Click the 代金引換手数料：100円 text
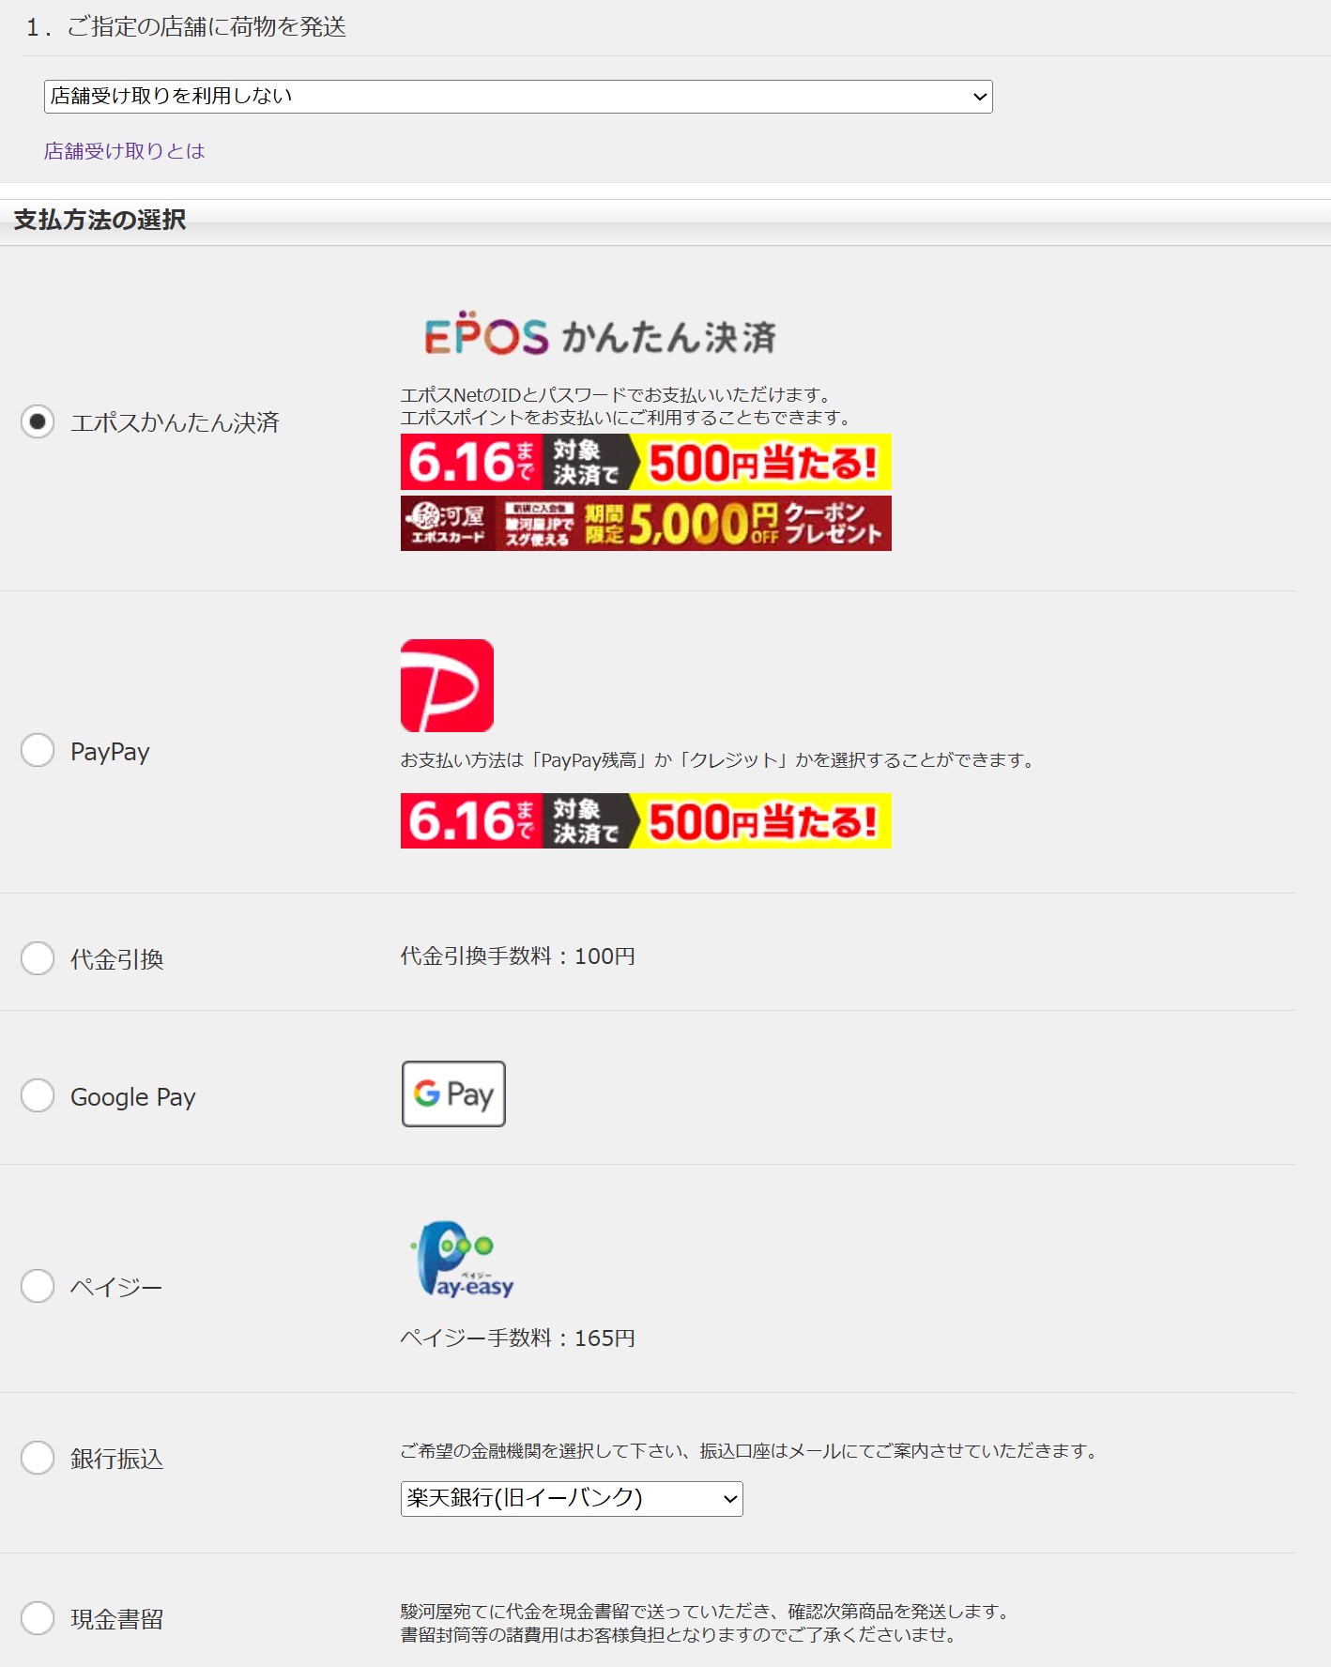Image resolution: width=1331 pixels, height=1667 pixels. point(518,956)
